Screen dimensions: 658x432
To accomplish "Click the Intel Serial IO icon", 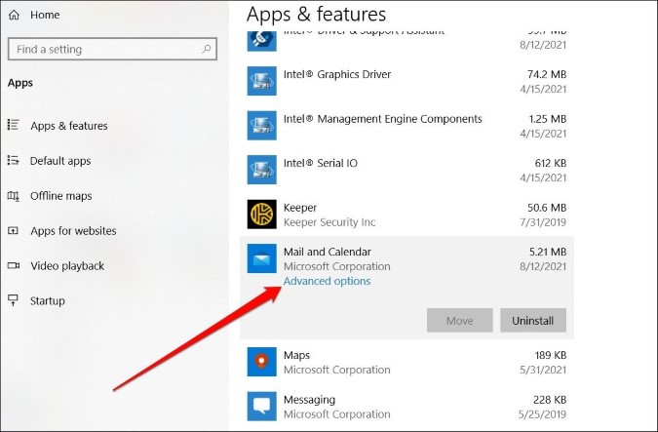I will coord(261,170).
